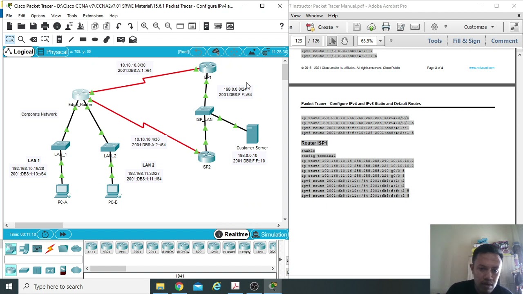The image size is (523, 294).
Task: Open the Packet Tracer Extensions menu
Action: [93, 16]
